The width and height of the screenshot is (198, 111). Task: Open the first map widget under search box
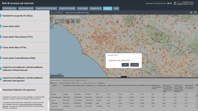click(x=57, y=21)
